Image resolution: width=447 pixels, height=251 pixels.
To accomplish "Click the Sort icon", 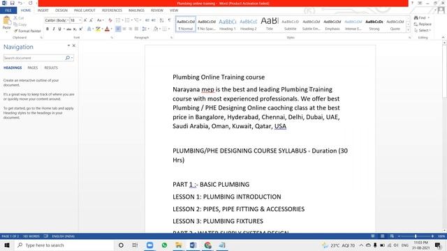I will [161, 20].
